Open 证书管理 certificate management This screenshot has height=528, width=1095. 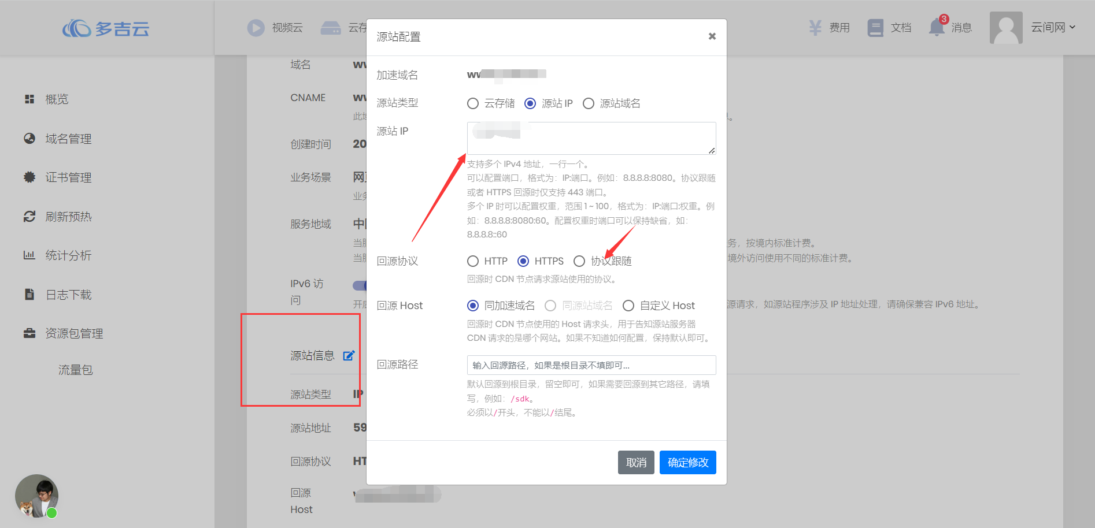tap(68, 177)
